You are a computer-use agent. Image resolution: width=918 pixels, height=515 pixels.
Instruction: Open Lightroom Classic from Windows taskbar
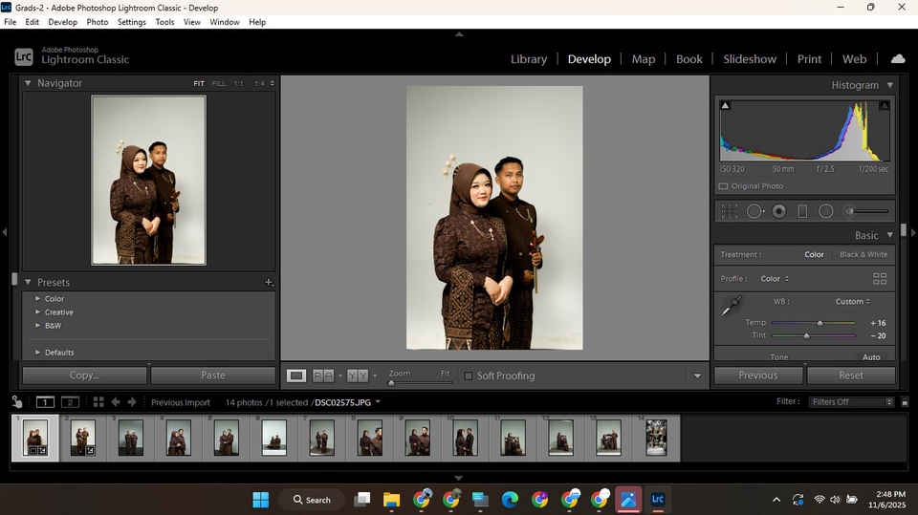pos(658,499)
